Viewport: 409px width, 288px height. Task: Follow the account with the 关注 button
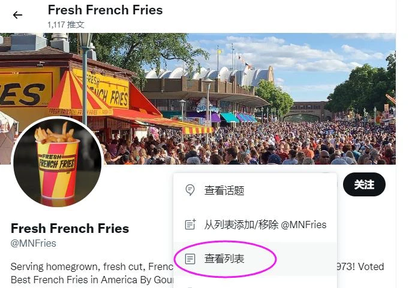tap(364, 184)
